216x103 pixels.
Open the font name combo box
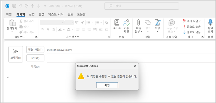(x=52, y=23)
